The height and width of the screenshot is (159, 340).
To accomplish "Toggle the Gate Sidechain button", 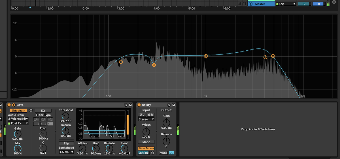I will (18, 111).
